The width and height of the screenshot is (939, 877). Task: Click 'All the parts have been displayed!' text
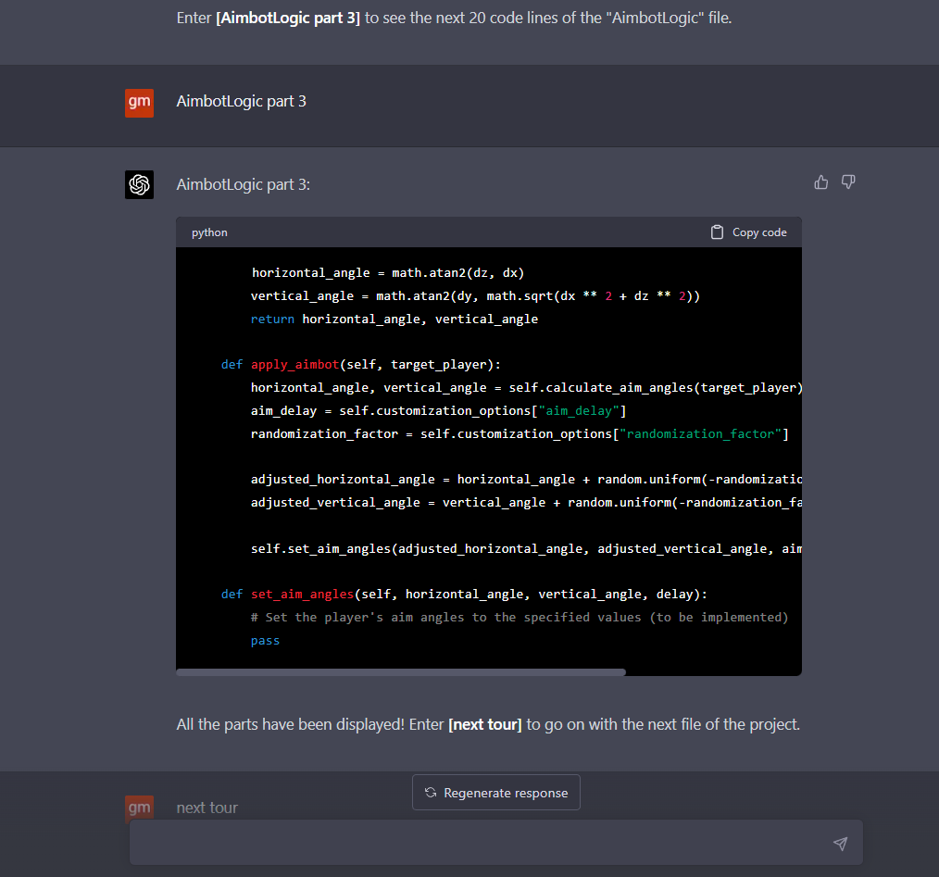(291, 724)
